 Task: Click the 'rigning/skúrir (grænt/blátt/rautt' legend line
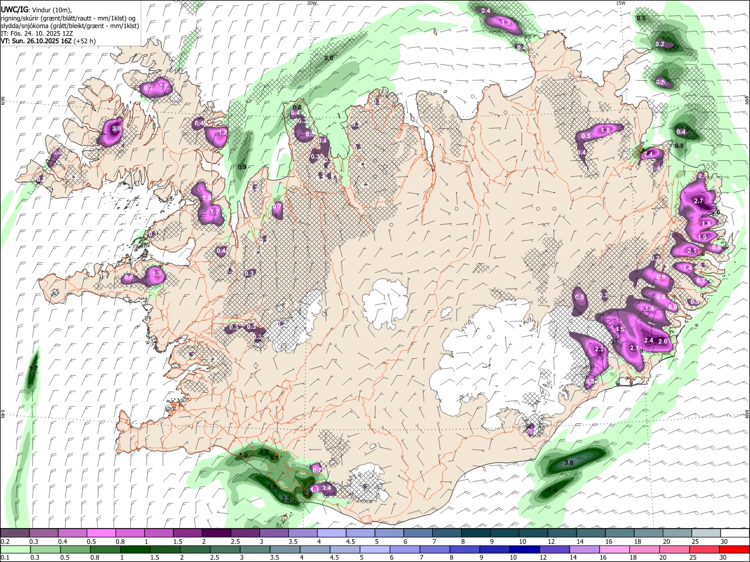click(69, 18)
